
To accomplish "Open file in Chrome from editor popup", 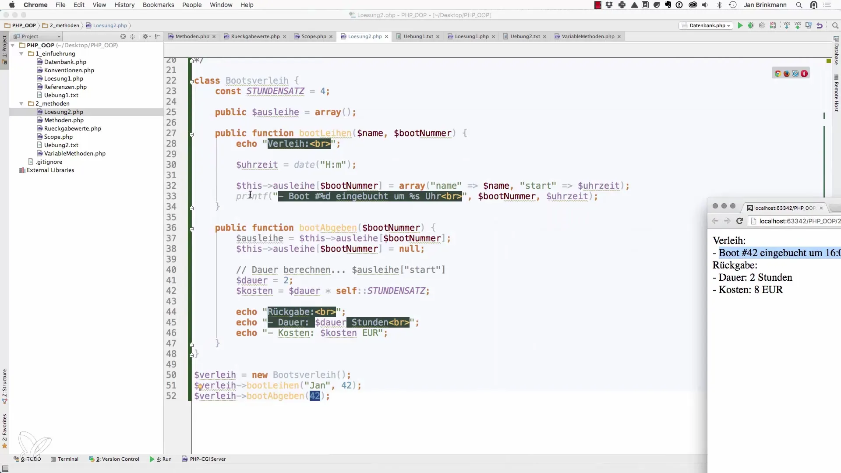I will point(778,74).
